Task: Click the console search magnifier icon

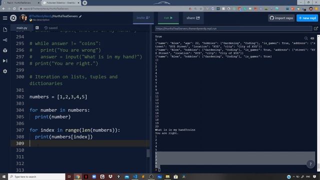Action: [x=306, y=38]
